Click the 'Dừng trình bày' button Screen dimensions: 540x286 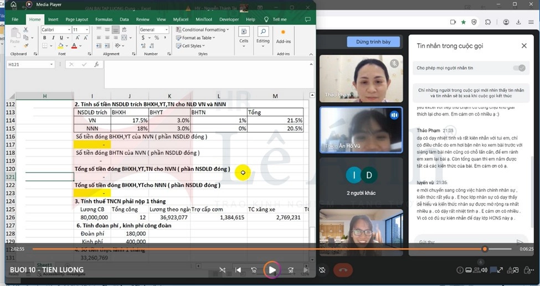click(x=373, y=42)
